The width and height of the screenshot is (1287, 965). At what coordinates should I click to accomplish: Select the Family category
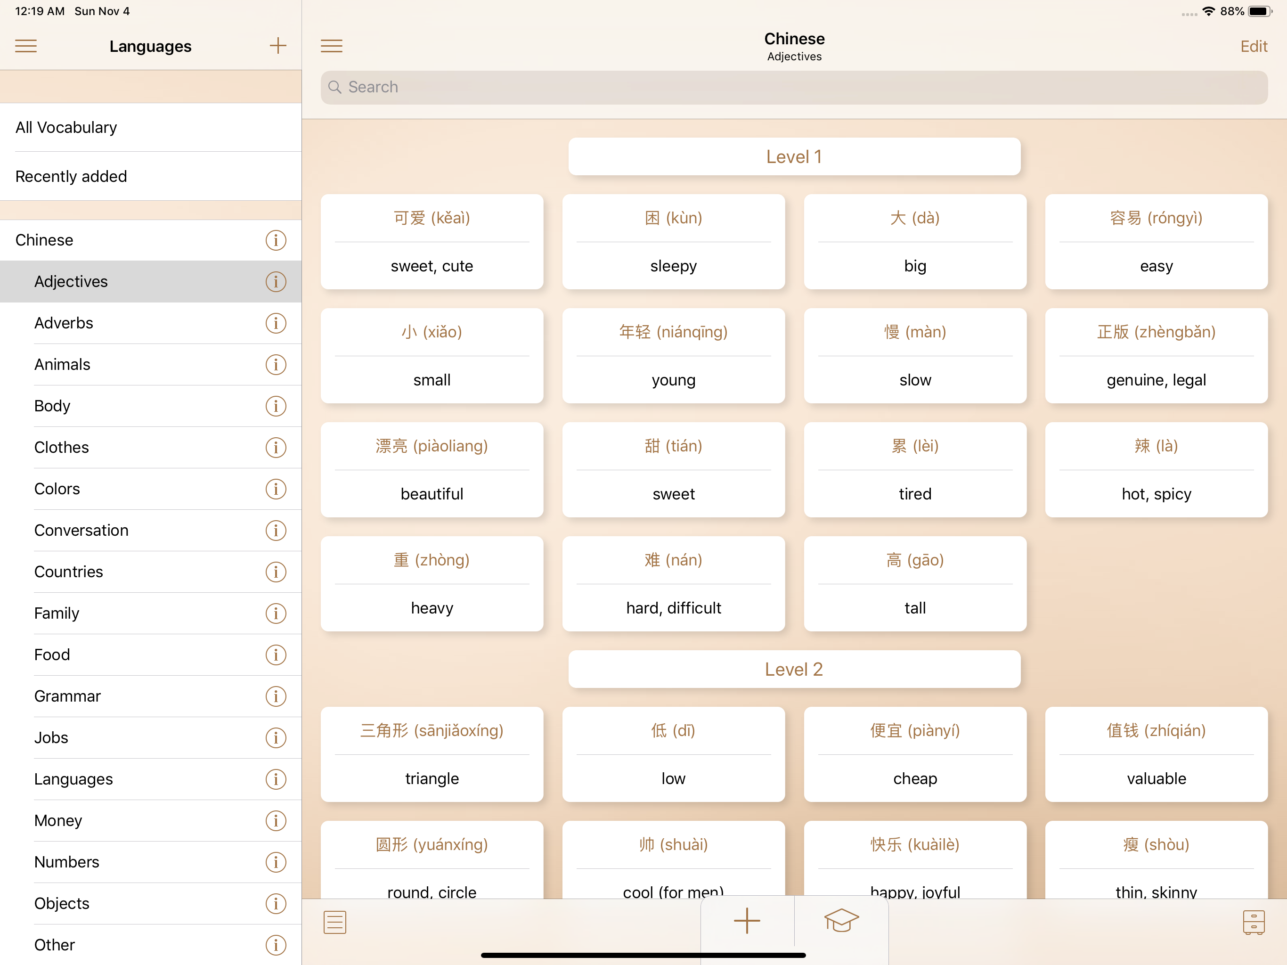click(x=151, y=613)
